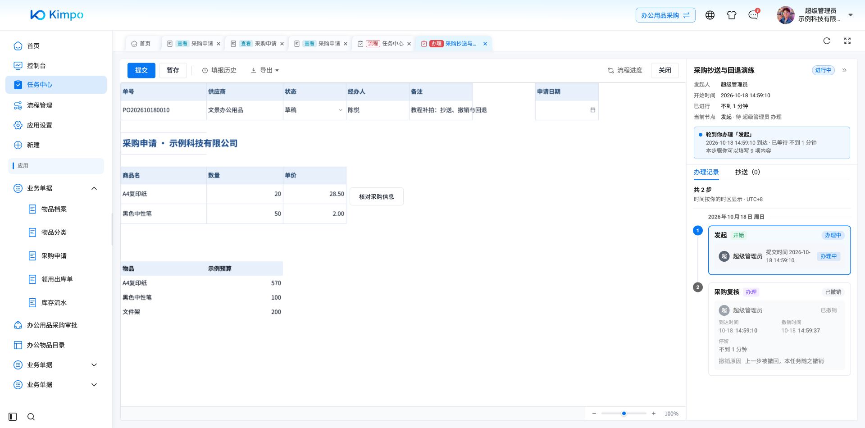Click the 100% zoom percentage
Screen dimensions: 865x428
point(671,414)
